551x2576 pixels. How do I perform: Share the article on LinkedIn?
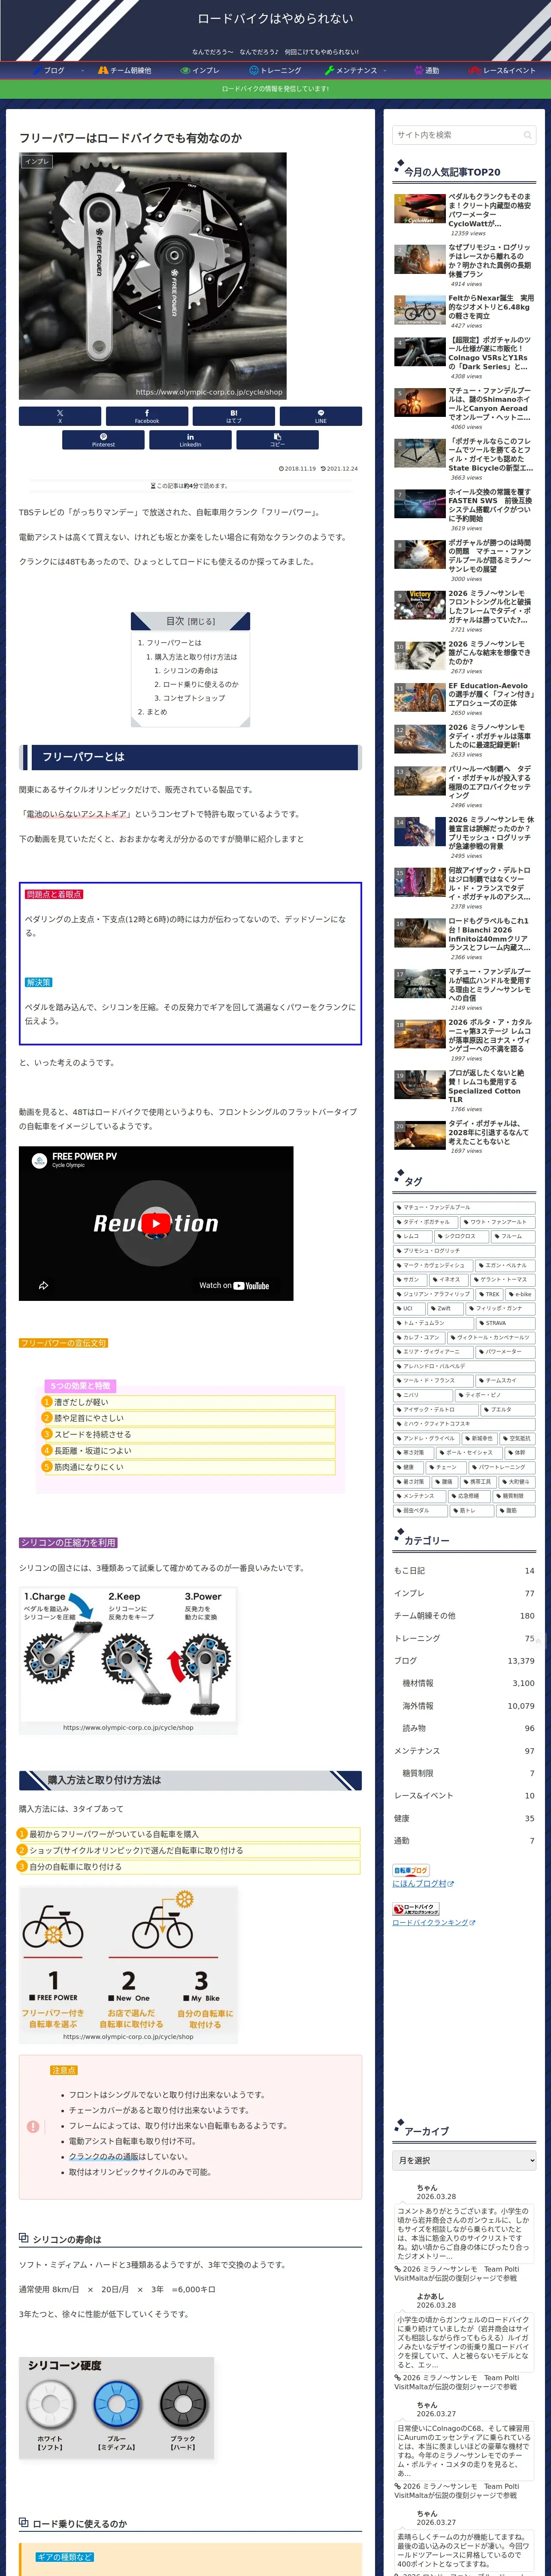(x=190, y=440)
